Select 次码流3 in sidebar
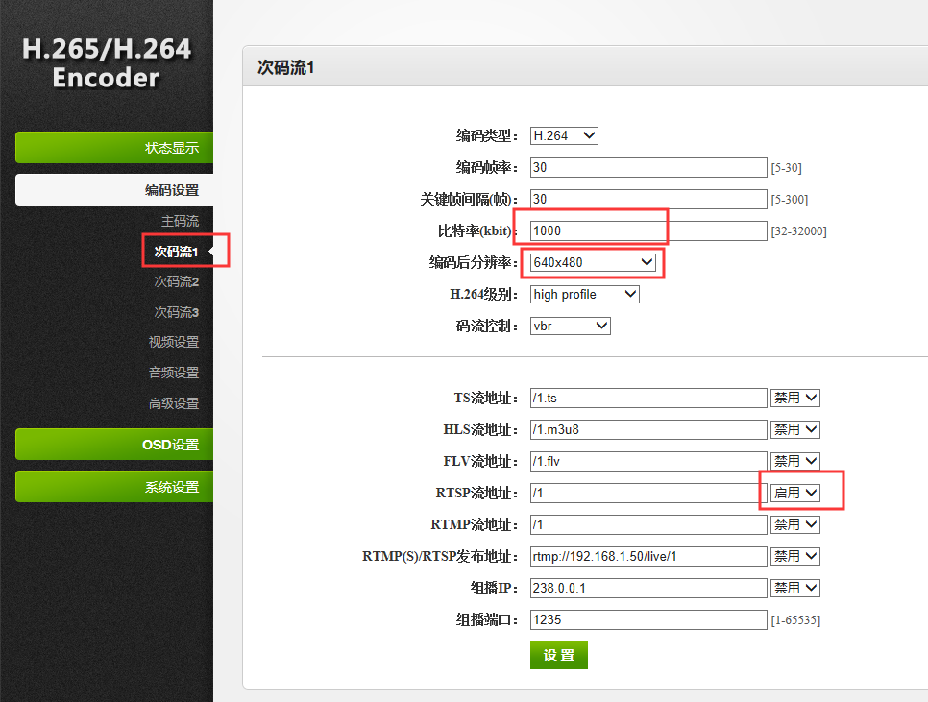 pyautogui.click(x=177, y=312)
